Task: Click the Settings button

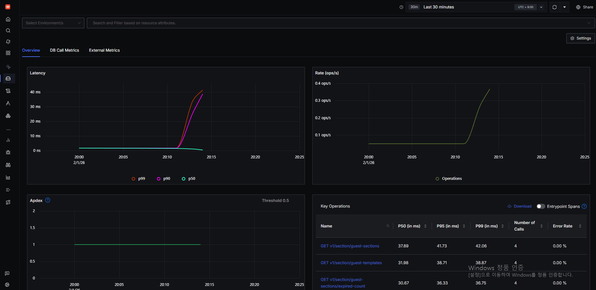Action: 580,38
